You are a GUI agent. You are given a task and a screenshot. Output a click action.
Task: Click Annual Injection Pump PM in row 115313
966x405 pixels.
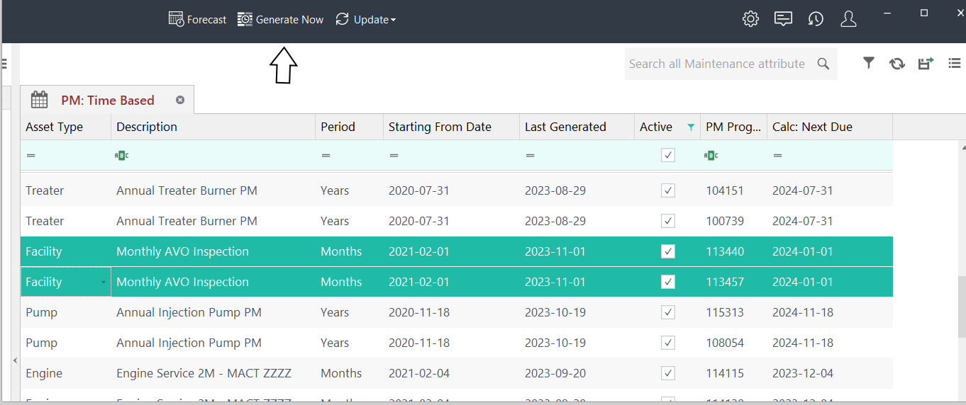[x=189, y=312]
